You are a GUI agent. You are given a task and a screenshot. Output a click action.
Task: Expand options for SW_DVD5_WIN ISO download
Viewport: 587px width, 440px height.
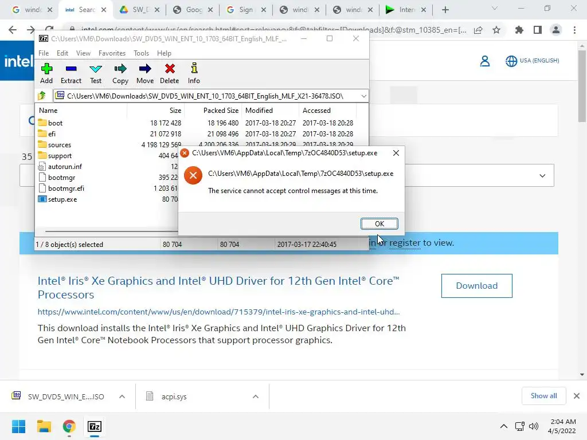point(122,396)
